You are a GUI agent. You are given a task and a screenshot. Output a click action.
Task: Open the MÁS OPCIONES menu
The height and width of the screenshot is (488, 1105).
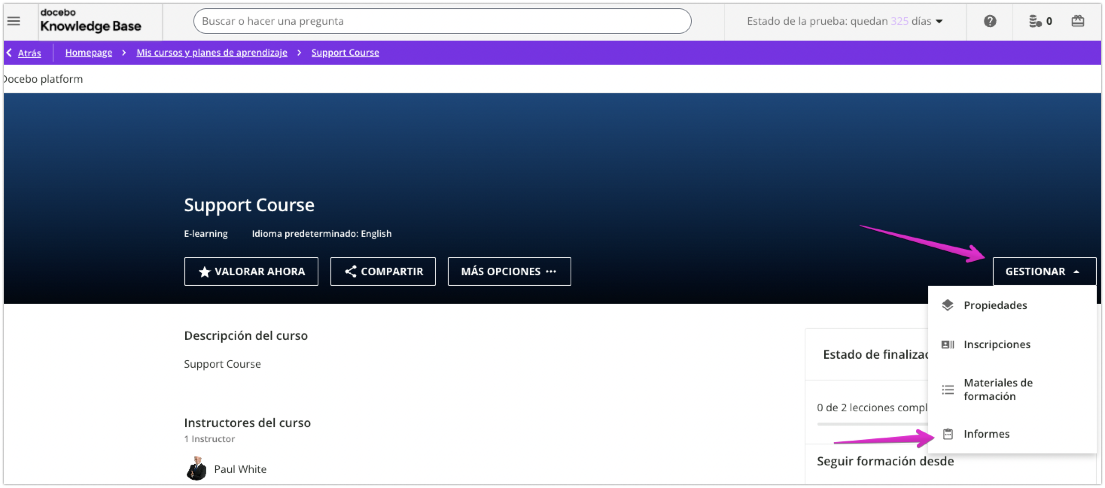[509, 272]
